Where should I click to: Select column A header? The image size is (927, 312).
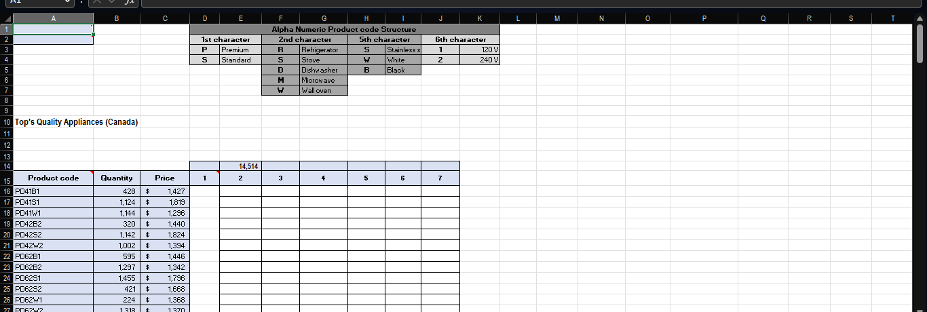[x=53, y=18]
